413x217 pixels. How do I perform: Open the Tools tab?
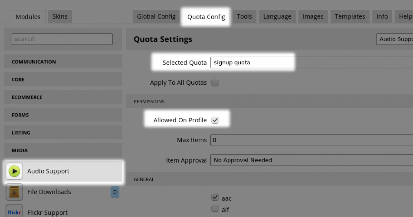pos(244,16)
